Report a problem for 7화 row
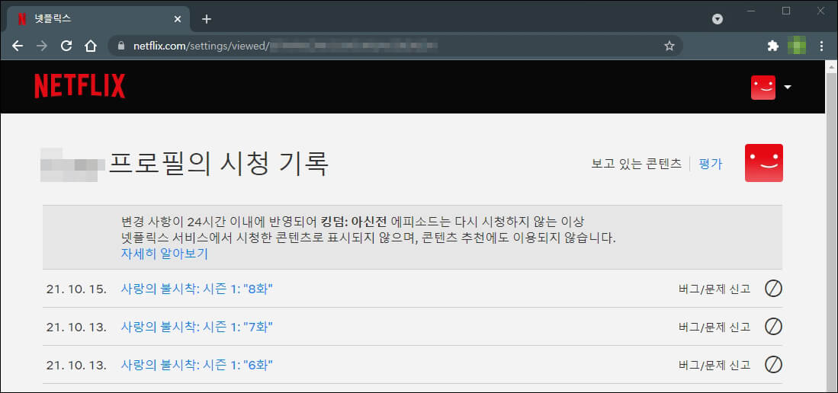 pos(714,327)
